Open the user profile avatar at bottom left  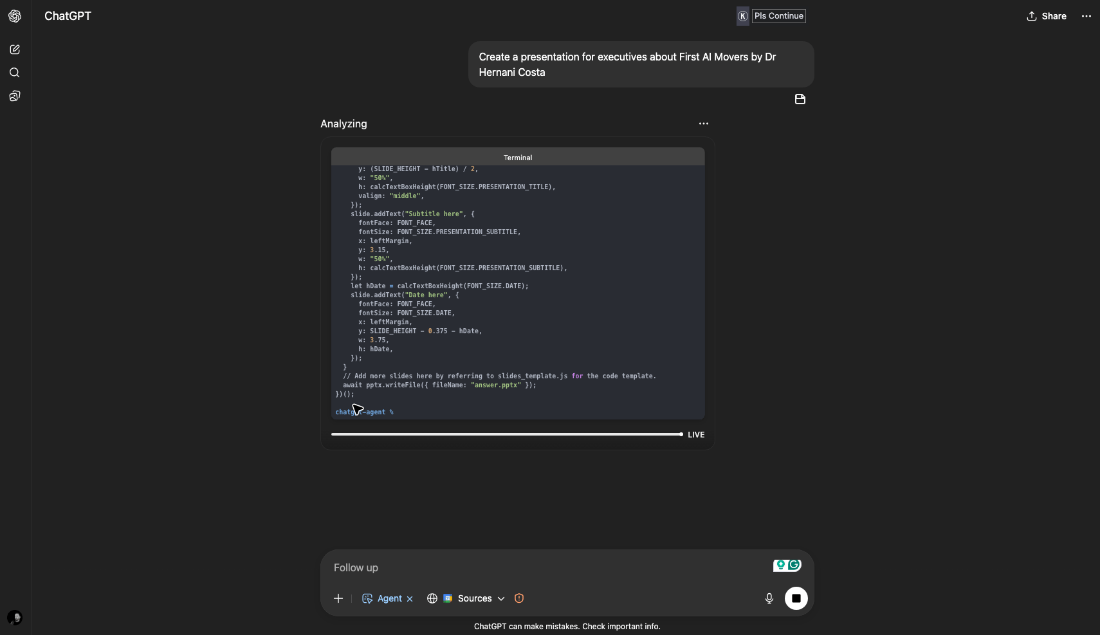pyautogui.click(x=14, y=618)
